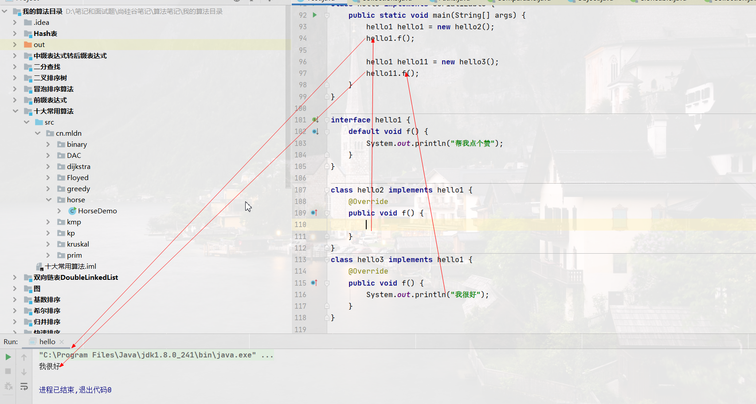Expand the kruskal package
This screenshot has width=756, height=404.
pyautogui.click(x=48, y=244)
